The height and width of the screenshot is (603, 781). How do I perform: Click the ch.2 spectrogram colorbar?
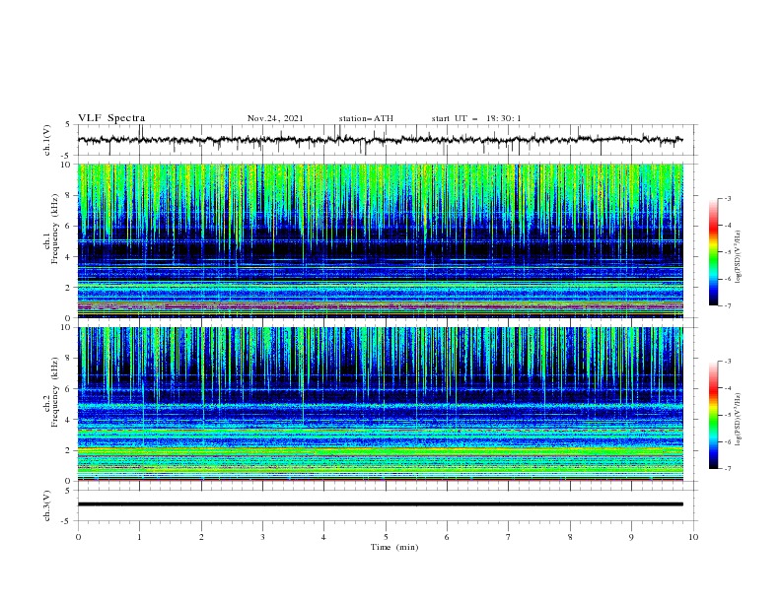(x=713, y=415)
